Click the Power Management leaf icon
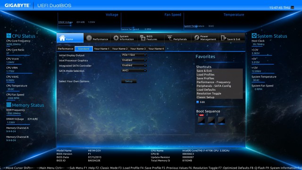Viewport: 302px width, 170px height. click(196, 38)
